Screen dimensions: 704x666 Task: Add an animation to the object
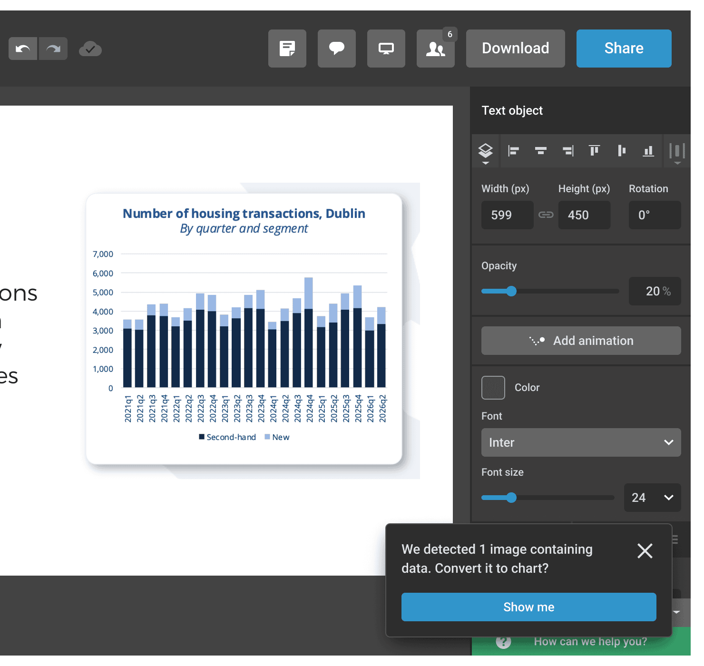pyautogui.click(x=581, y=341)
